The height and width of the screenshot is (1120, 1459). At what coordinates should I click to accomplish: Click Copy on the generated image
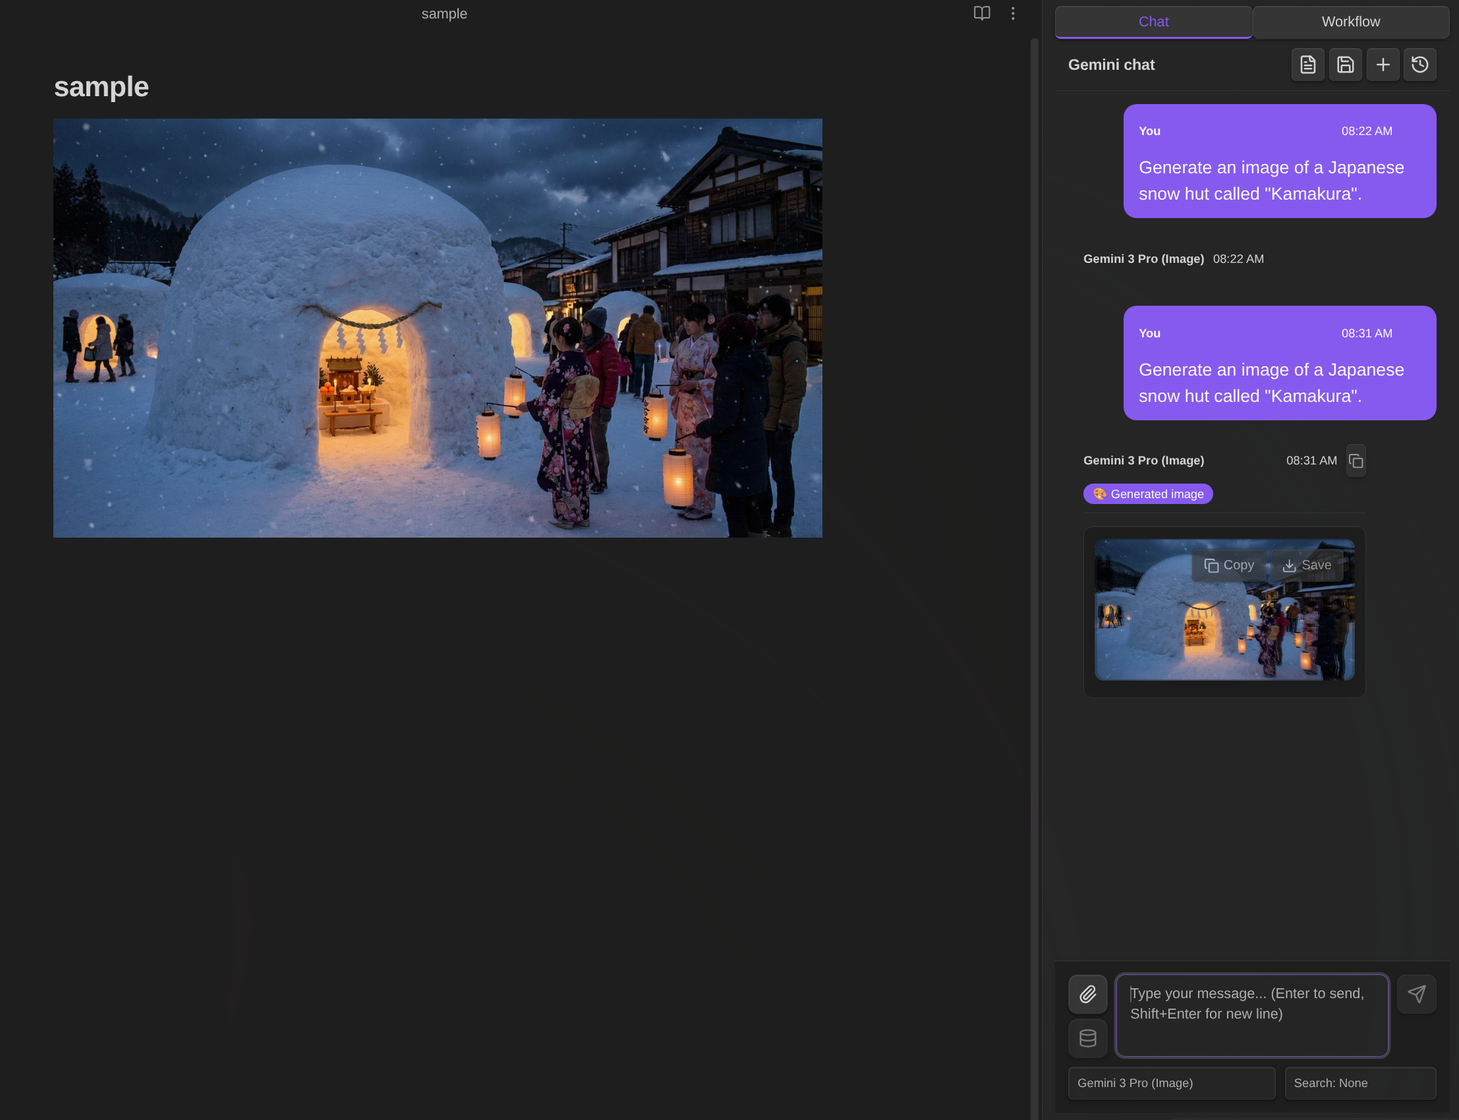click(1228, 565)
